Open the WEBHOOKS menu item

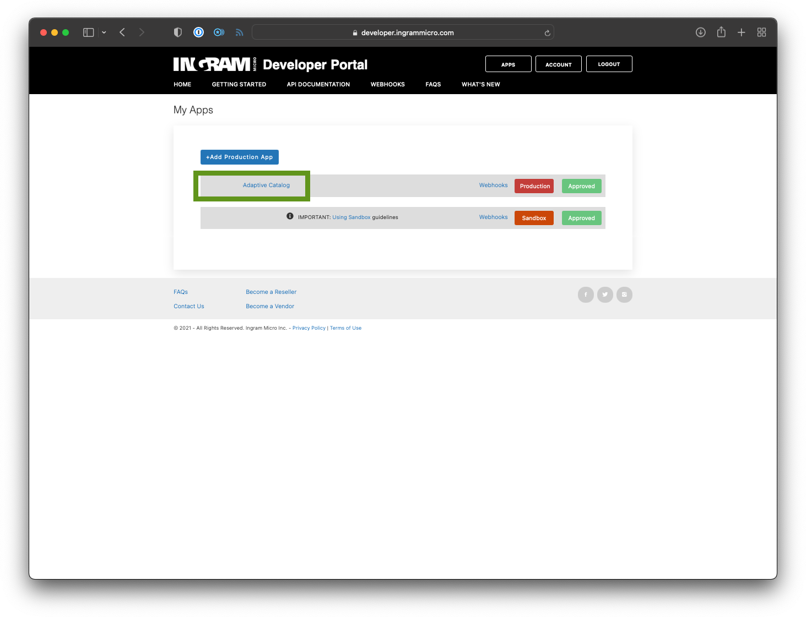click(x=388, y=84)
